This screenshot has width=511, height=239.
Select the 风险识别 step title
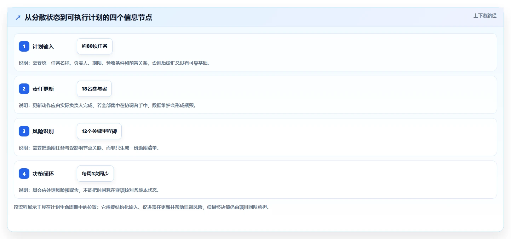pyautogui.click(x=43, y=131)
